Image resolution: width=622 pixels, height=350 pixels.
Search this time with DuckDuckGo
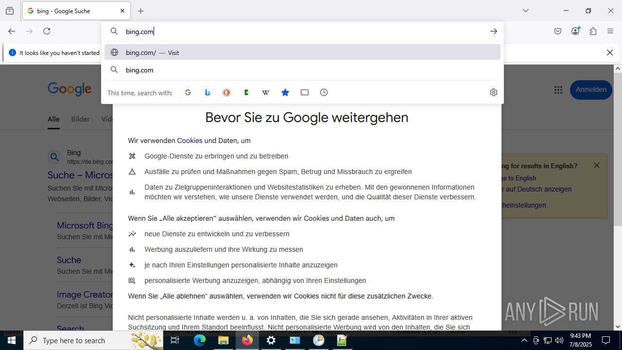[227, 92]
